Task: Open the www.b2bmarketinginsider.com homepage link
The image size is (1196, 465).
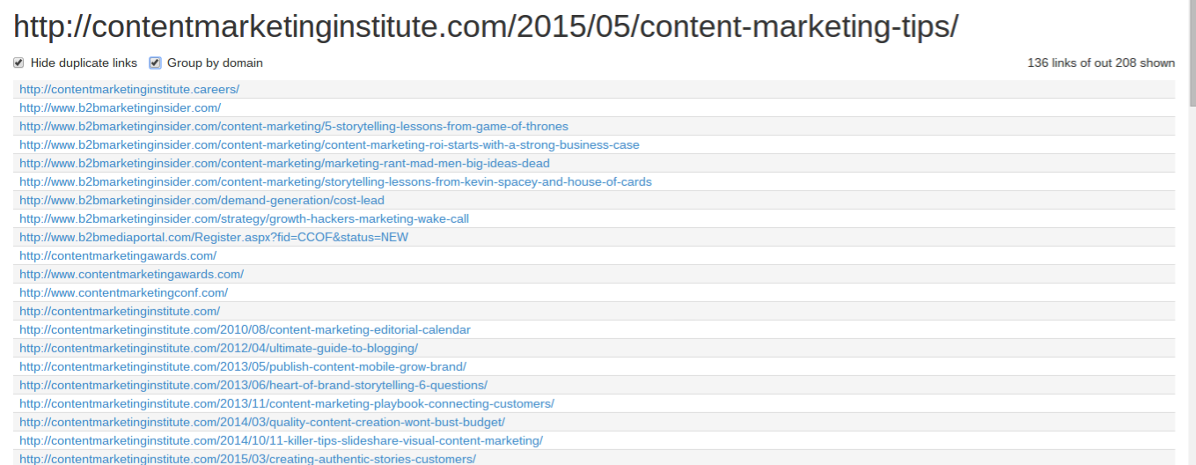Action: point(120,107)
